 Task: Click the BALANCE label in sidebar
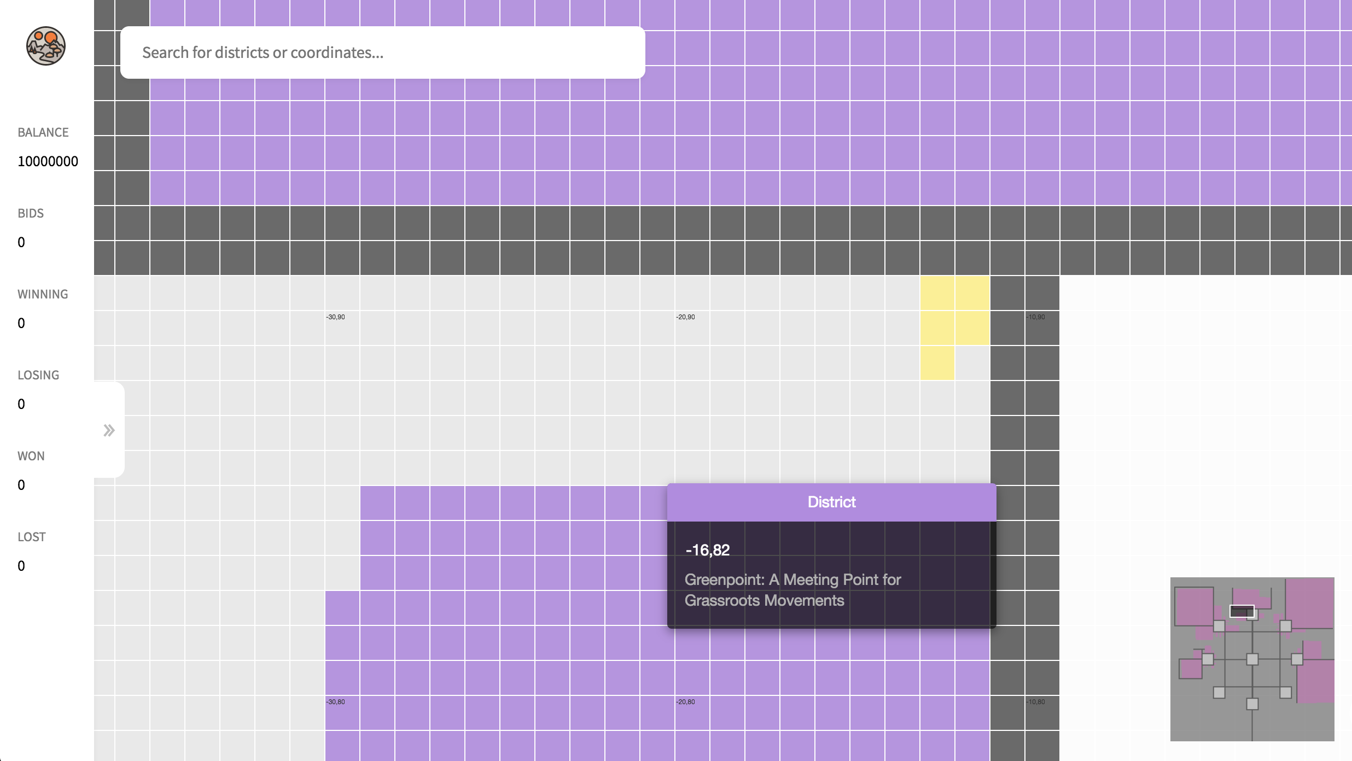43,132
